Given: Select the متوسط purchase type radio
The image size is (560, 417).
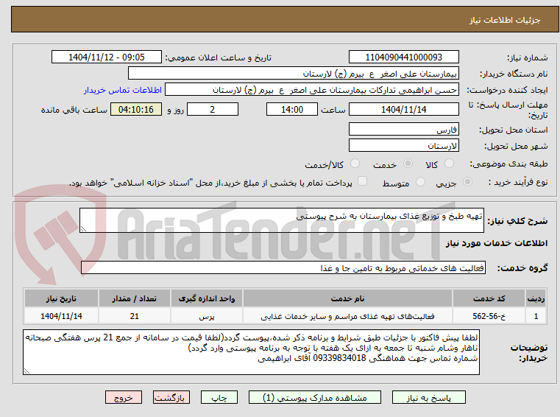Looking at the screenshot, I should pyautogui.click(x=421, y=182).
